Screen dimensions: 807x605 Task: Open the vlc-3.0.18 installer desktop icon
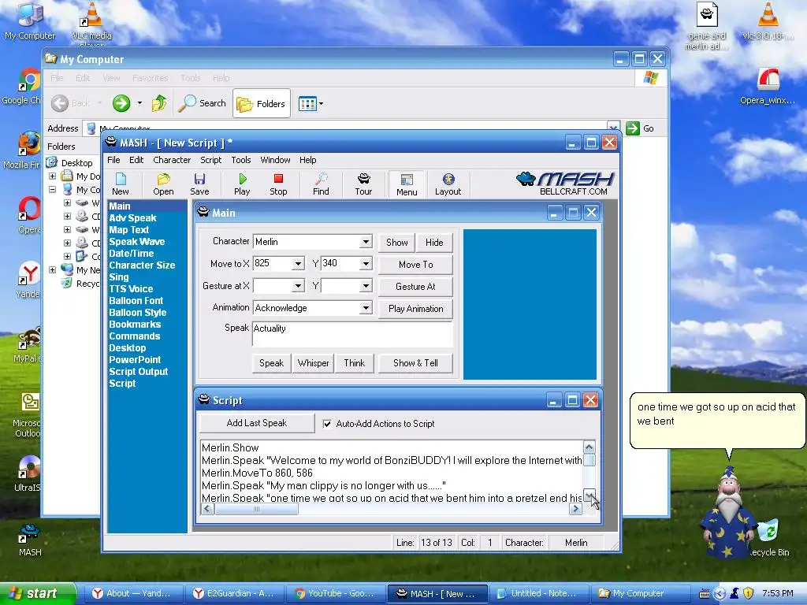pyautogui.click(x=768, y=20)
